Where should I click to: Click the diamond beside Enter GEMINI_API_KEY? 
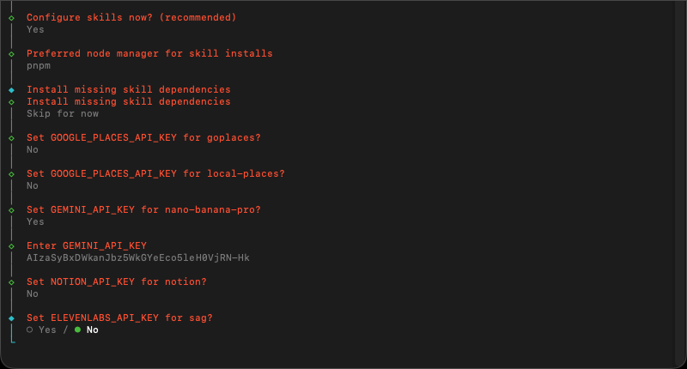(x=11, y=245)
